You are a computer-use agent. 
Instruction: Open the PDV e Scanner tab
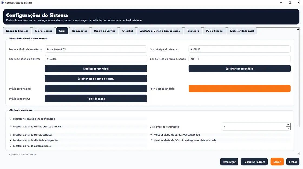215,31
